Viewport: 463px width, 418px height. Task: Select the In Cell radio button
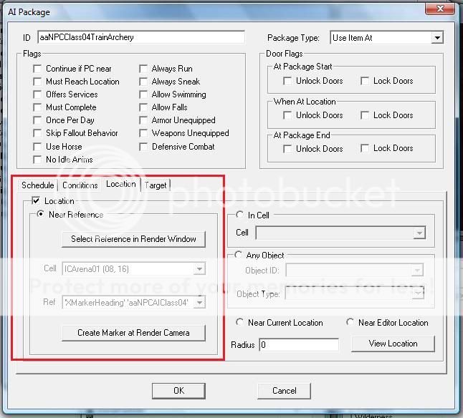pos(240,215)
